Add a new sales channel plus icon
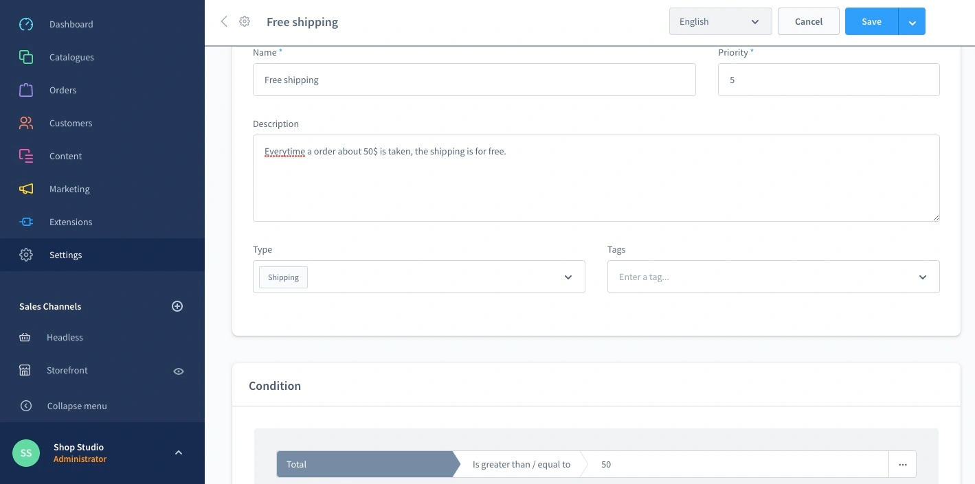The width and height of the screenshot is (975, 484). pos(177,306)
